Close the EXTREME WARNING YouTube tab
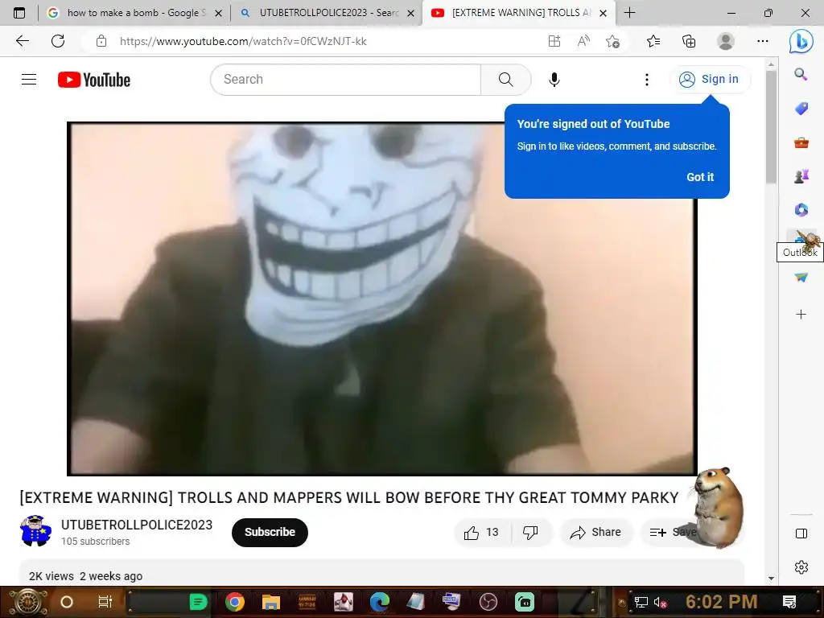 (x=604, y=13)
